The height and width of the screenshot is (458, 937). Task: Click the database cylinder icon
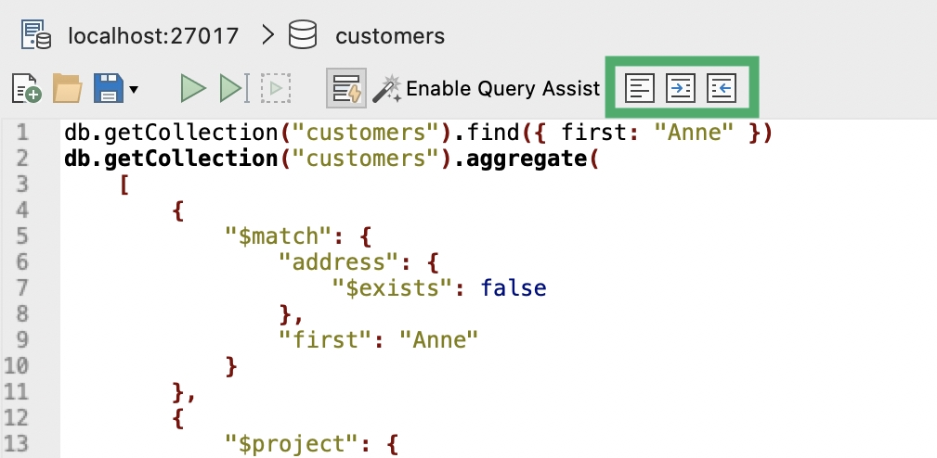[x=303, y=34]
